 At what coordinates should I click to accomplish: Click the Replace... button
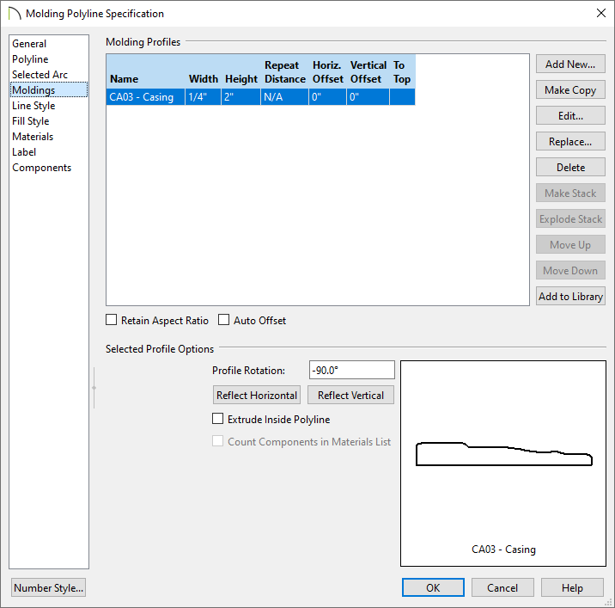(570, 142)
